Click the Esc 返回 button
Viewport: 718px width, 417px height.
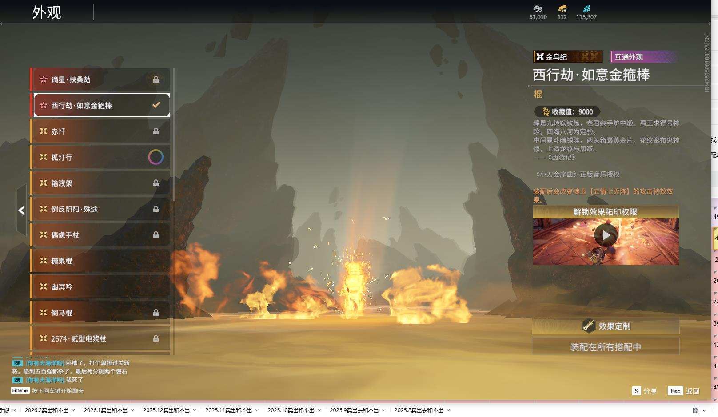(684, 391)
